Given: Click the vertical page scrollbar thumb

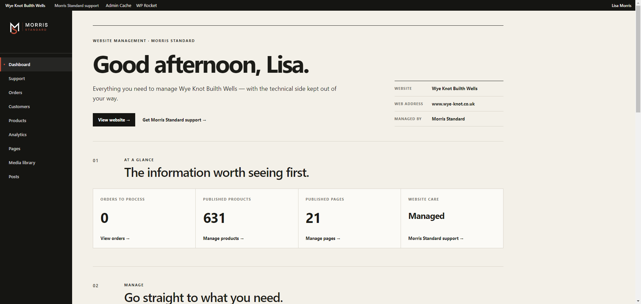Looking at the screenshot, I should pos(638,59).
